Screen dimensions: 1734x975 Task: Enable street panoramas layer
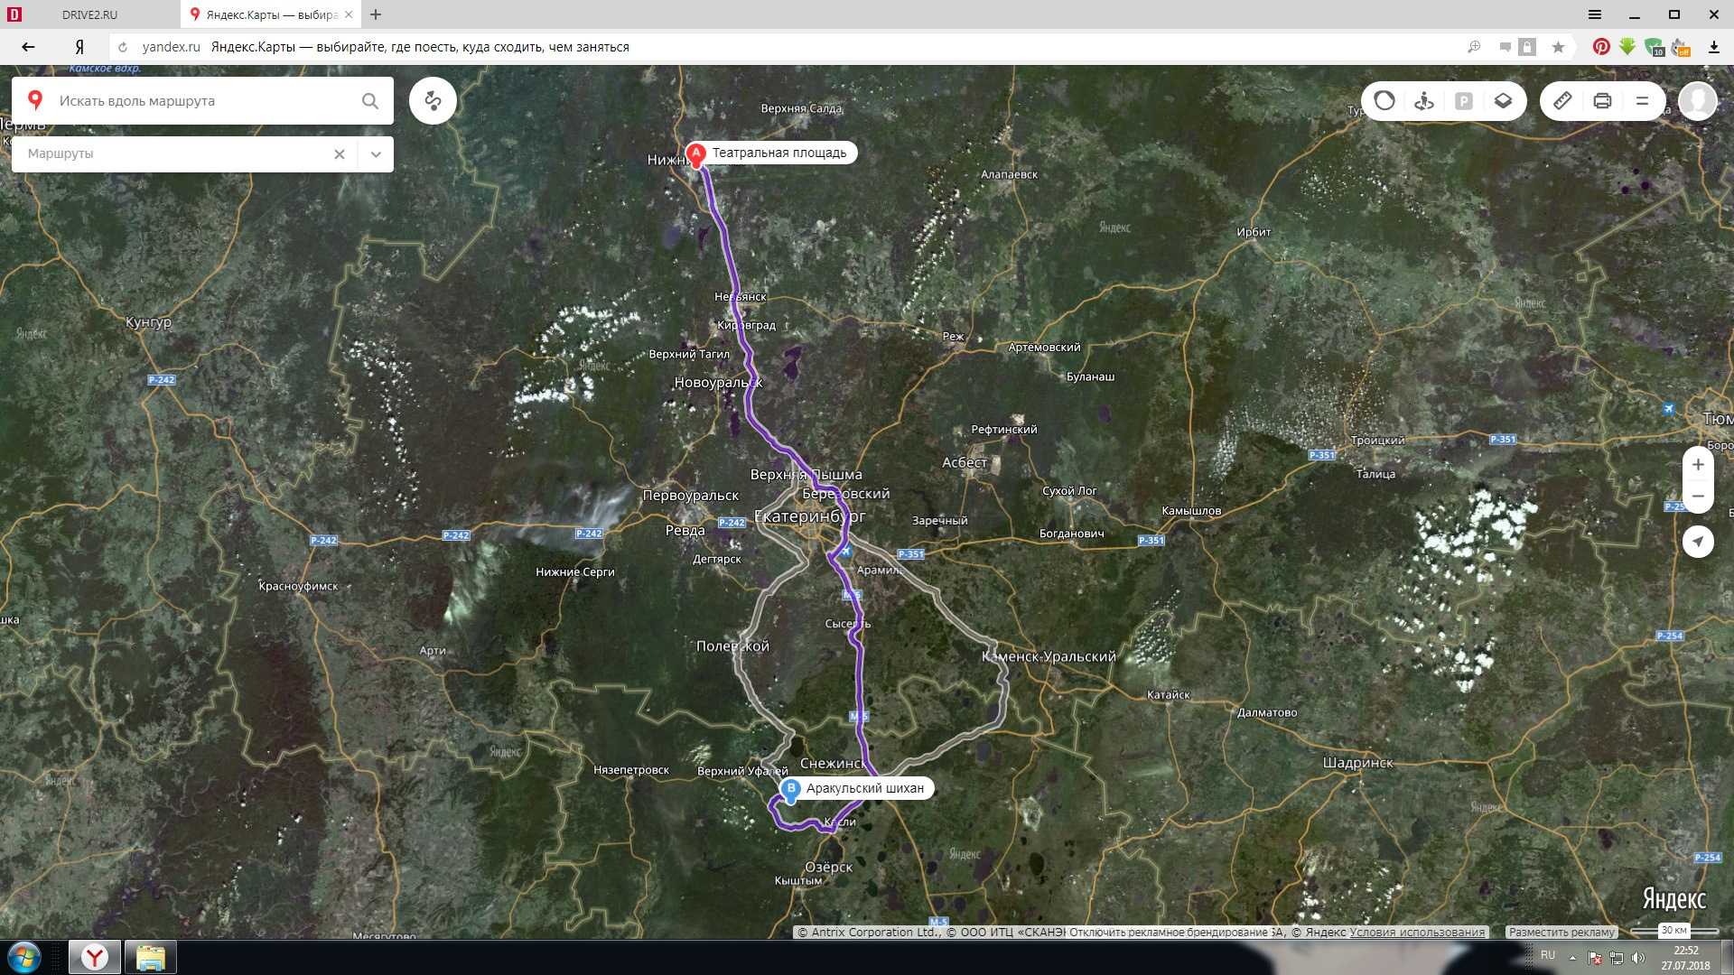pos(1424,101)
